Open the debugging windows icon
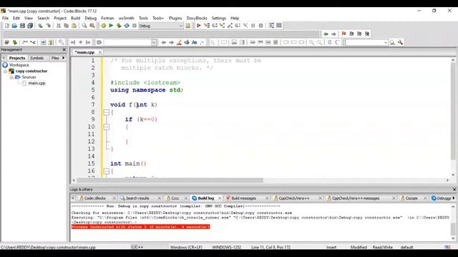 click(x=271, y=26)
